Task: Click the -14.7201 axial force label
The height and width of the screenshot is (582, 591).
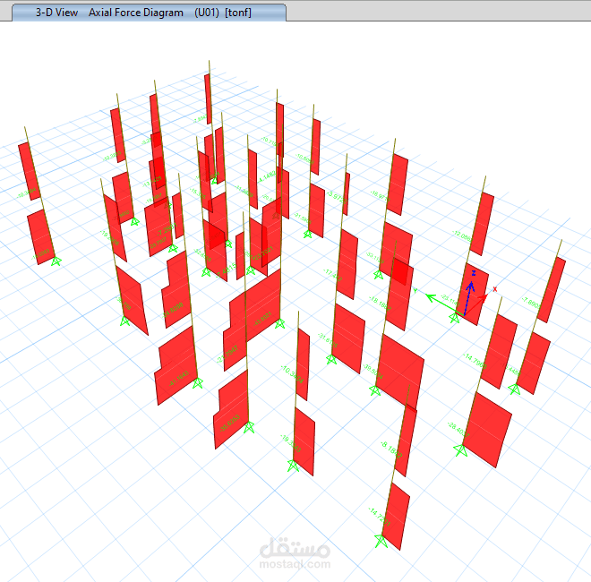Action: click(x=379, y=517)
